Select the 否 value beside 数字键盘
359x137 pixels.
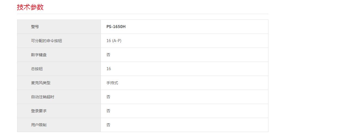point(108,55)
